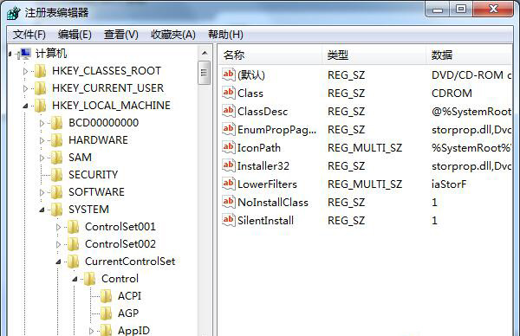Click the folder icon beside ACPI key

pyautogui.click(x=106, y=296)
